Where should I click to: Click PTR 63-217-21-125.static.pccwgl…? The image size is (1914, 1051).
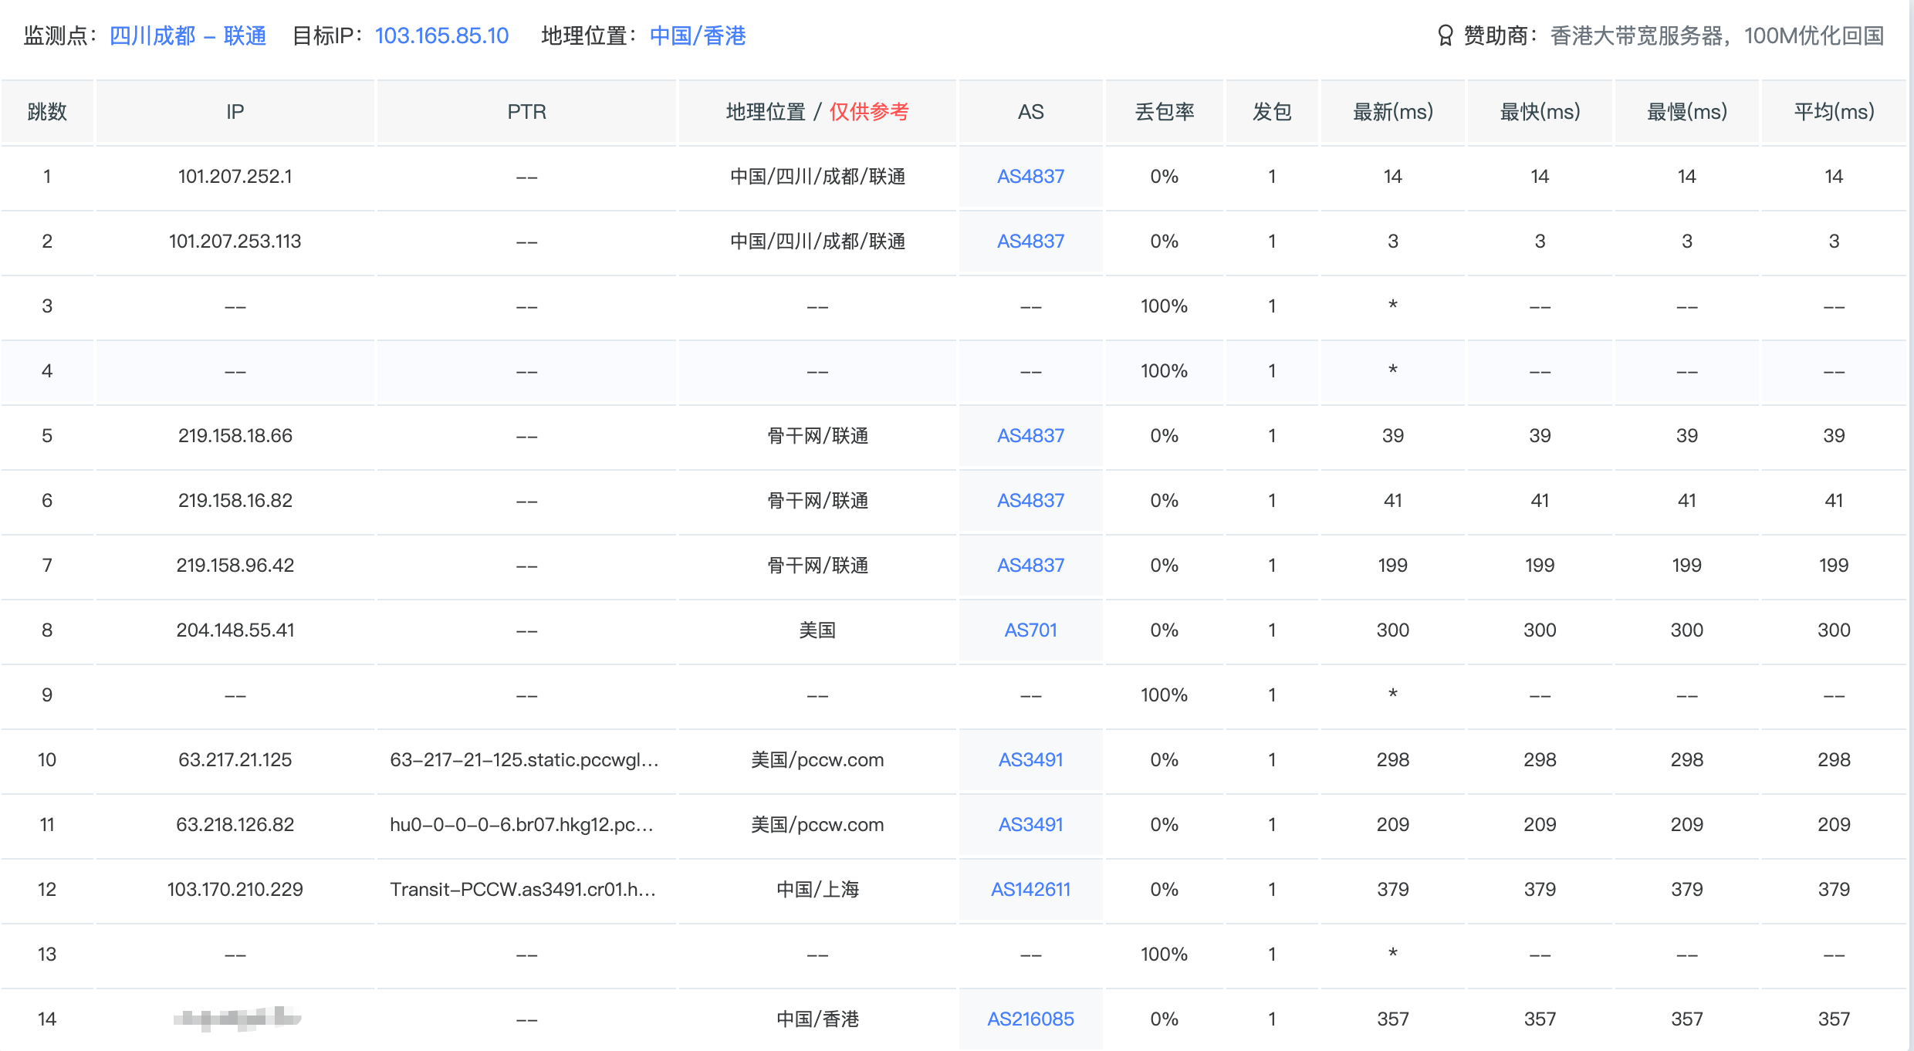(525, 760)
